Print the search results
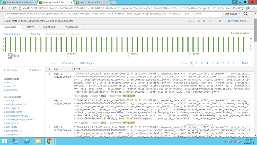 click(x=220, y=21)
